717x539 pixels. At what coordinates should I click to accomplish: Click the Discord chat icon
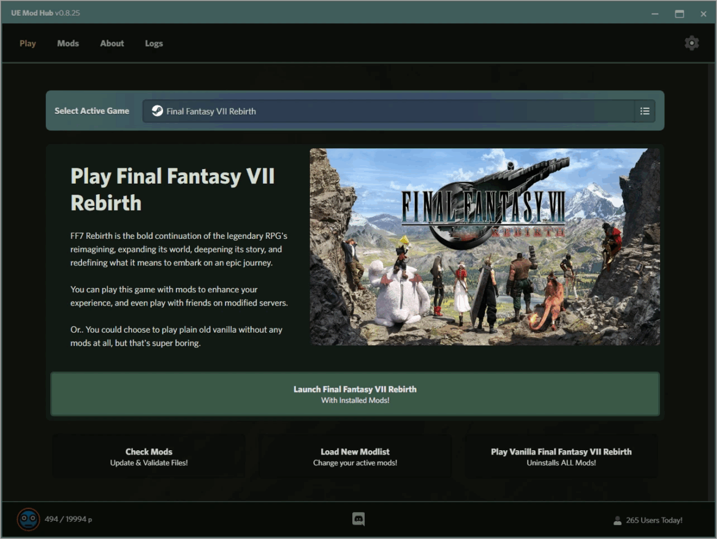click(358, 519)
